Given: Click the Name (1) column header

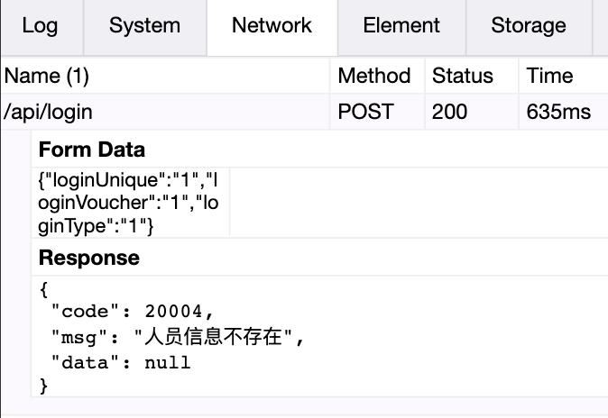Looking at the screenshot, I should [x=47, y=76].
